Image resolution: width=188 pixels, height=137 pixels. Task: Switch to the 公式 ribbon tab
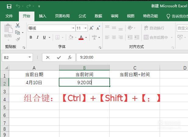click(82, 16)
